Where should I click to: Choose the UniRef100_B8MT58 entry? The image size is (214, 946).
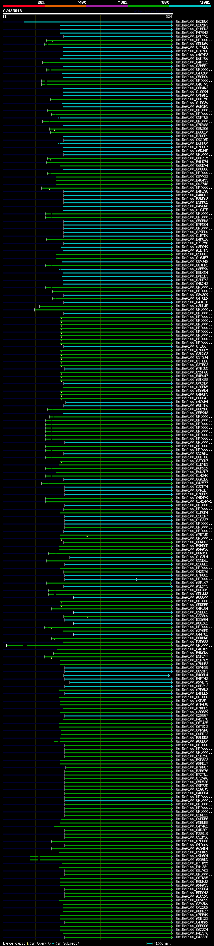[192, 99]
